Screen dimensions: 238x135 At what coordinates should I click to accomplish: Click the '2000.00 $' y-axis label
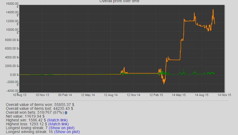[x=12, y=66]
